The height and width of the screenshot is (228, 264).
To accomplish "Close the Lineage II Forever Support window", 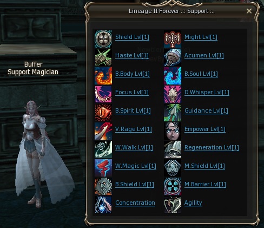I will click(249, 11).
